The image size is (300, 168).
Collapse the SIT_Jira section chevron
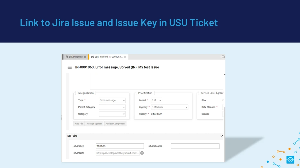point(222,136)
